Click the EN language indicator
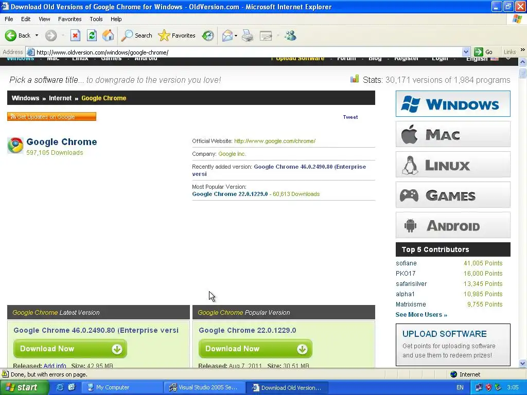The image size is (527, 395). pyautogui.click(x=460, y=387)
